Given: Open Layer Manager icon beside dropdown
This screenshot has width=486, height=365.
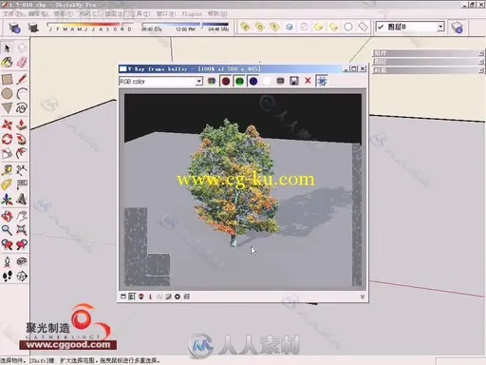Looking at the screenshot, I should click(x=458, y=28).
